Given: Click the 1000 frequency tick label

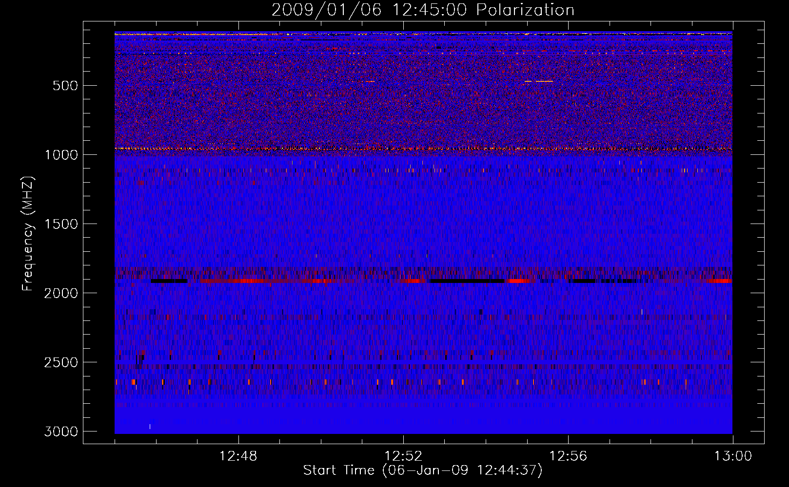Looking at the screenshot, I should click(x=61, y=155).
